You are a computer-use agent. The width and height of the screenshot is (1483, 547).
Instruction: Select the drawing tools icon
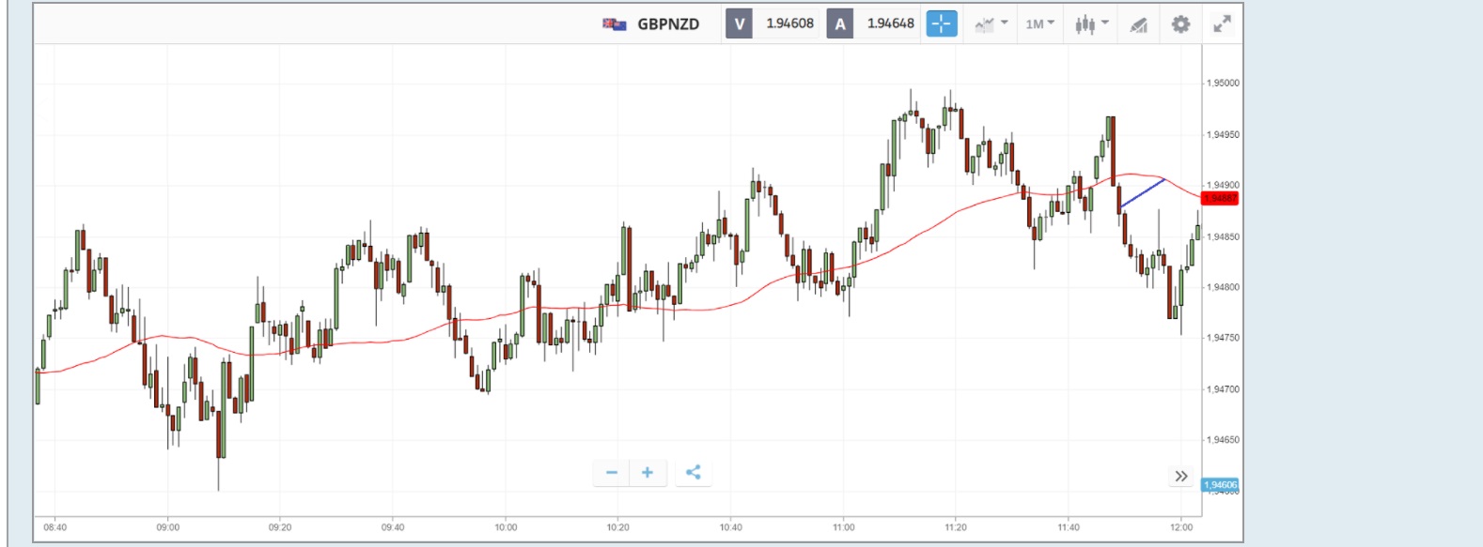pos(1138,24)
